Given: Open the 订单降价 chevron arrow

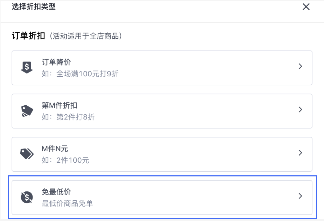Looking at the screenshot, I should pos(301,66).
